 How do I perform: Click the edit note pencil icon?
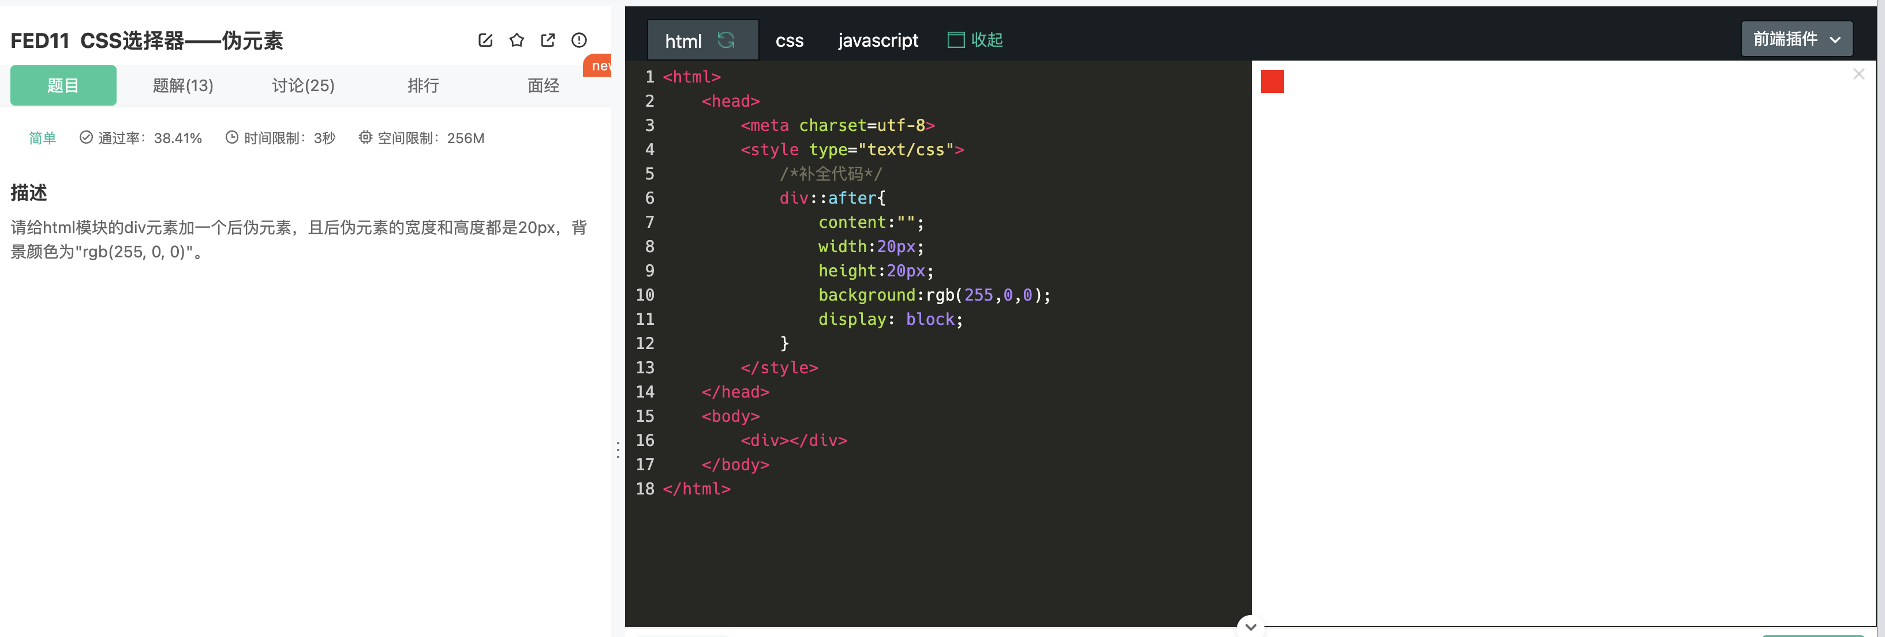(x=485, y=40)
